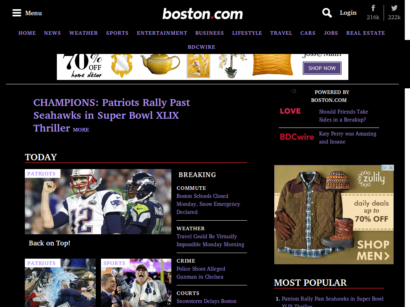410x307 pixels.
Task: Open the Twitter icon with 222k
Action: point(394,12)
